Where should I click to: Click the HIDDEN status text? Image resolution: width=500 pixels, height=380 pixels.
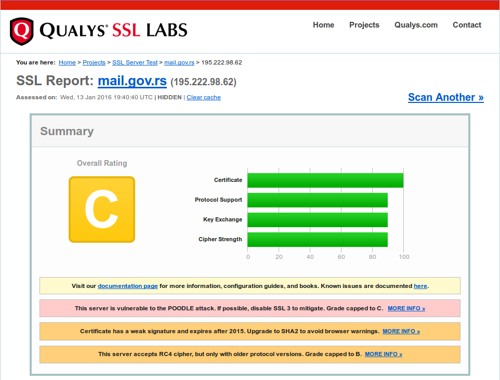(x=169, y=97)
